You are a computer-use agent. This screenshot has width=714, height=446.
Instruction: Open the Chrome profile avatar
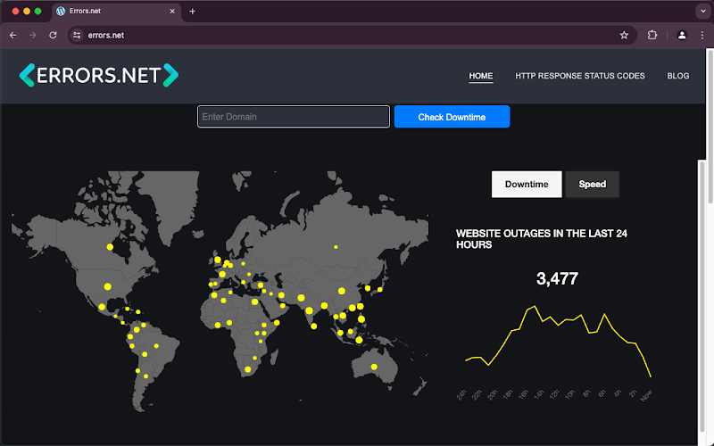point(682,35)
